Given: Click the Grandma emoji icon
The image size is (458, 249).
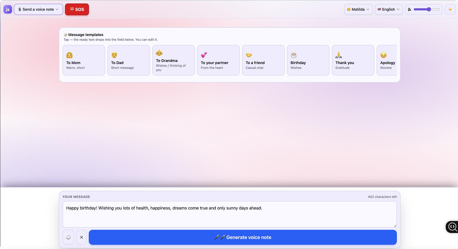Looking at the screenshot, I should tap(159, 53).
